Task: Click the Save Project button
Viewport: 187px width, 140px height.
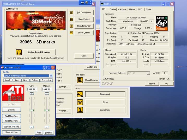Action: pos(84,19)
